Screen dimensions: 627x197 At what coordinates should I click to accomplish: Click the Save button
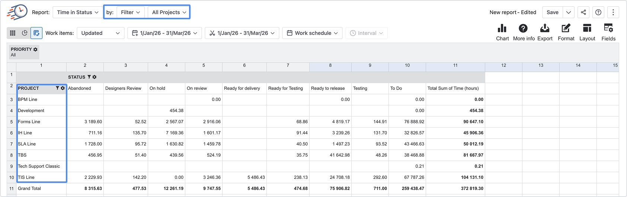pos(553,12)
